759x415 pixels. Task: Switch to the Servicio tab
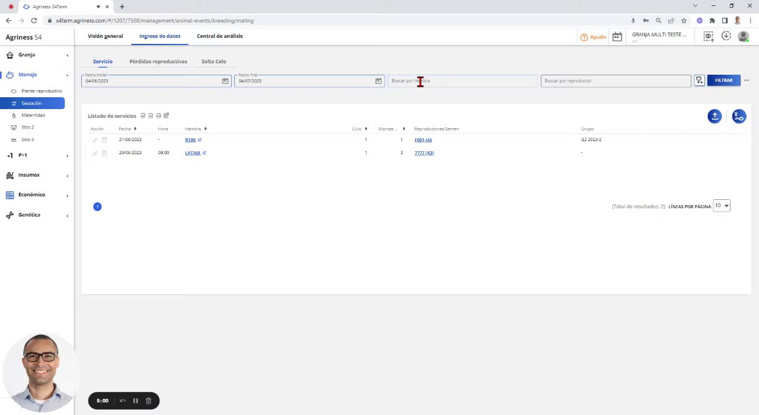click(x=103, y=62)
